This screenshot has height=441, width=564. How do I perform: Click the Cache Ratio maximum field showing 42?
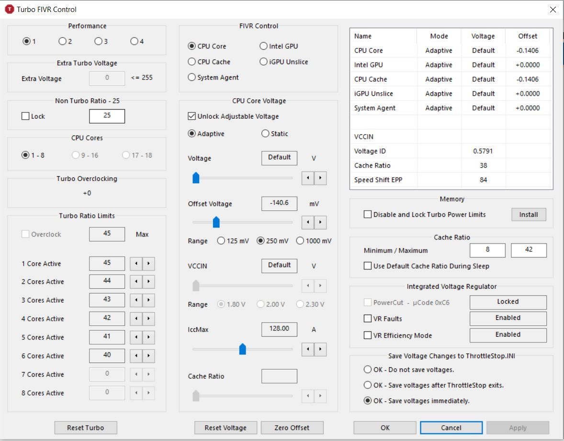pyautogui.click(x=529, y=250)
